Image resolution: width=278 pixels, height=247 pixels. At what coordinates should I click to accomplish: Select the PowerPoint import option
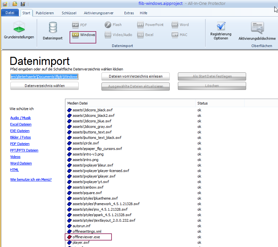(x=150, y=25)
